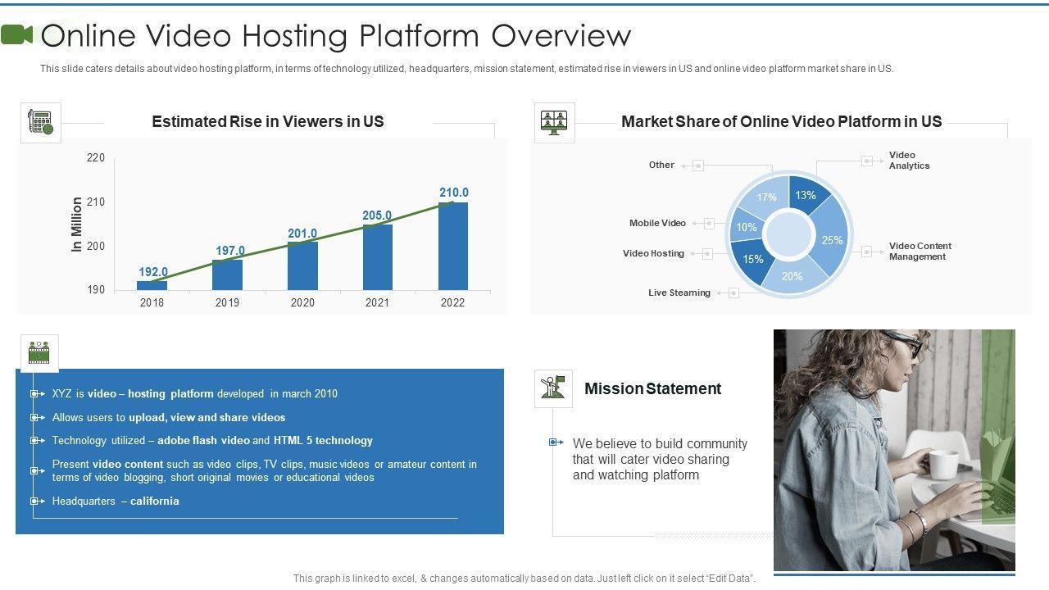Click the video conference icon beside Market Share
1049x590 pixels.
554,122
